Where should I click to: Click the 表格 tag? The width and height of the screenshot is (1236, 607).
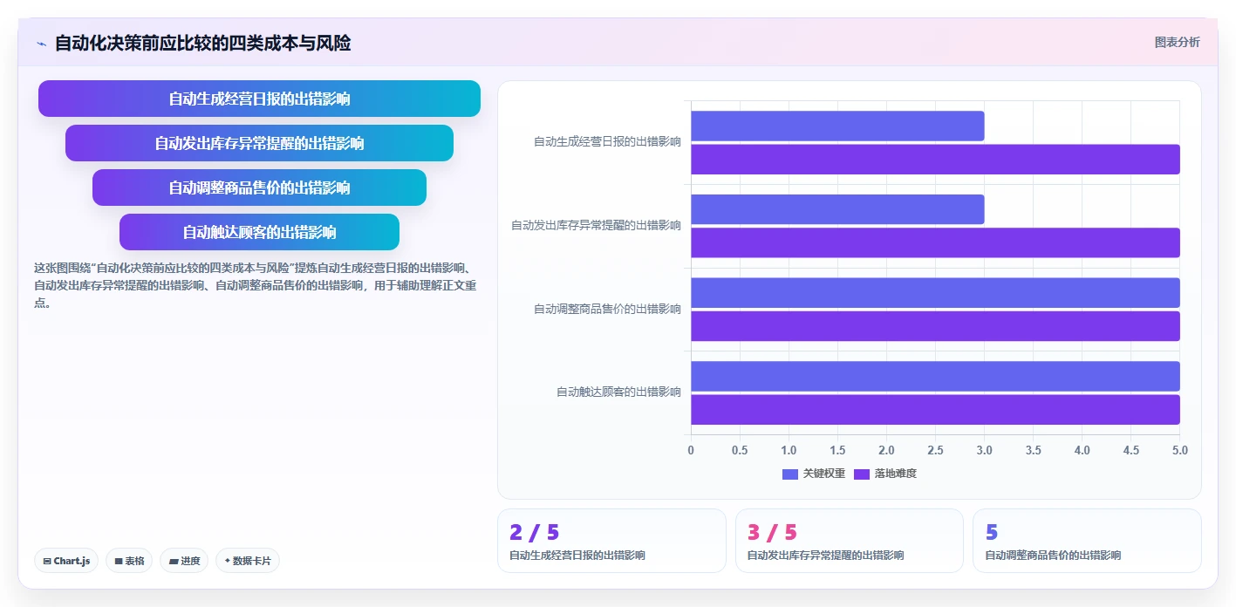[129, 561]
